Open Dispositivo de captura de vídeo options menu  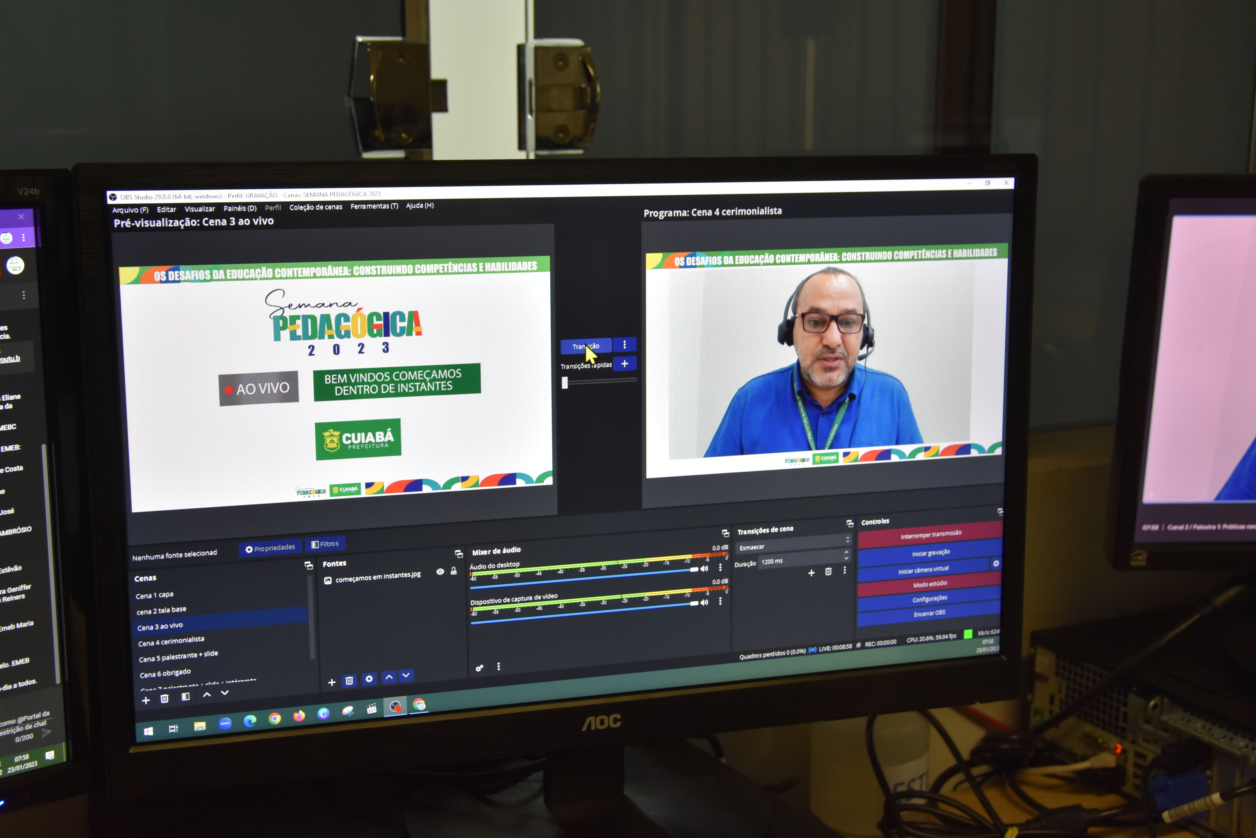pyautogui.click(x=720, y=601)
